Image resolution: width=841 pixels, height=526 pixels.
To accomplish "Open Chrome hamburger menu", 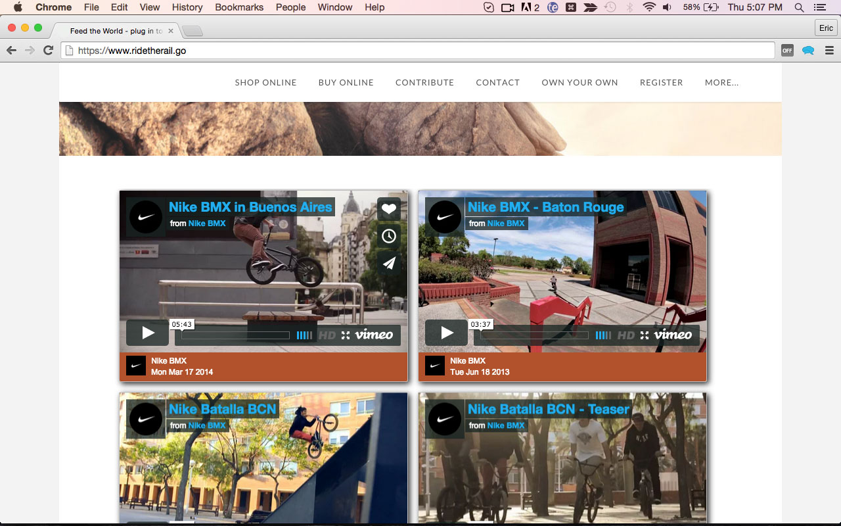I will tap(829, 51).
